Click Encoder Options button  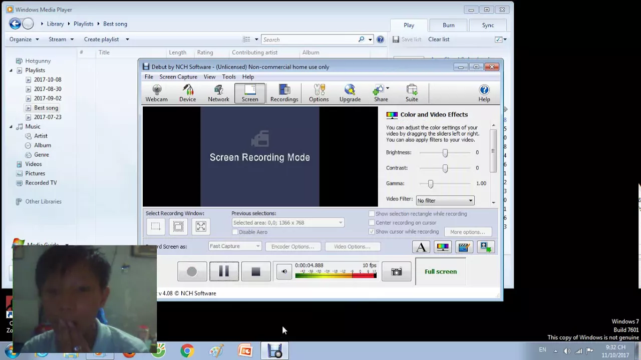coord(292,246)
